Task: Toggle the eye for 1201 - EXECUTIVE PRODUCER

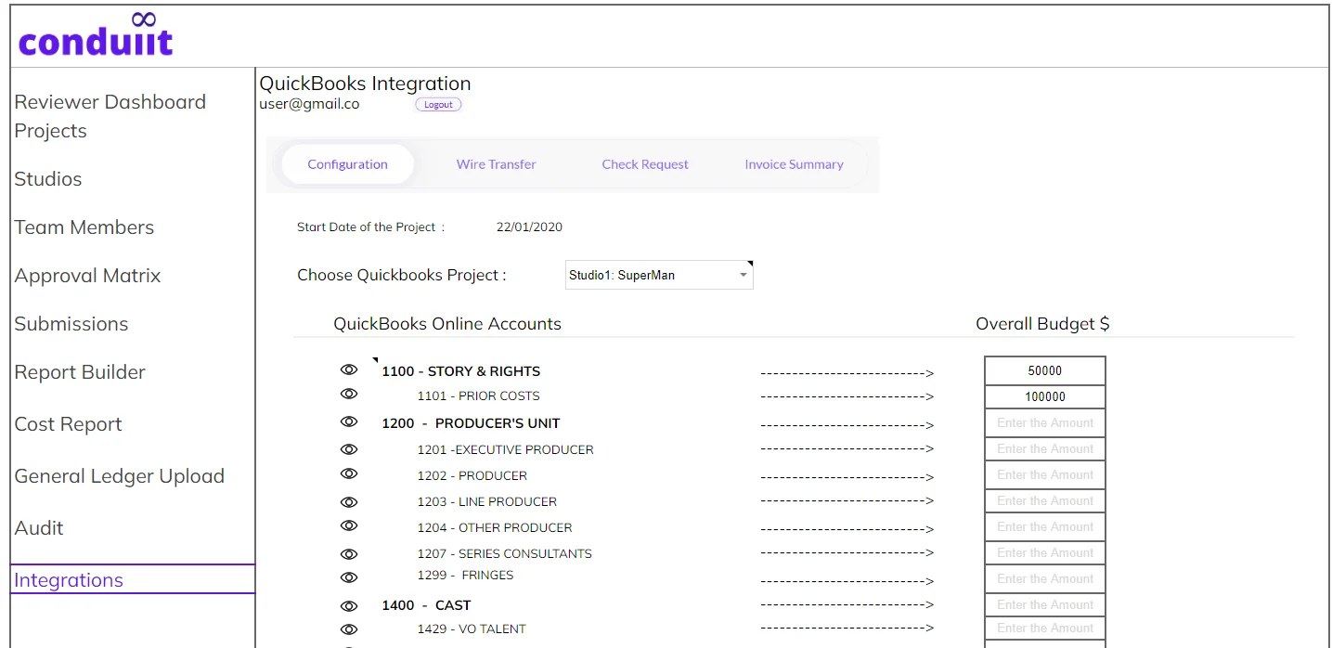Action: 349,449
